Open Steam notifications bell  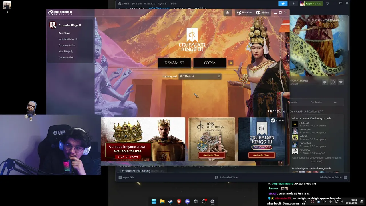[x=293, y=3]
